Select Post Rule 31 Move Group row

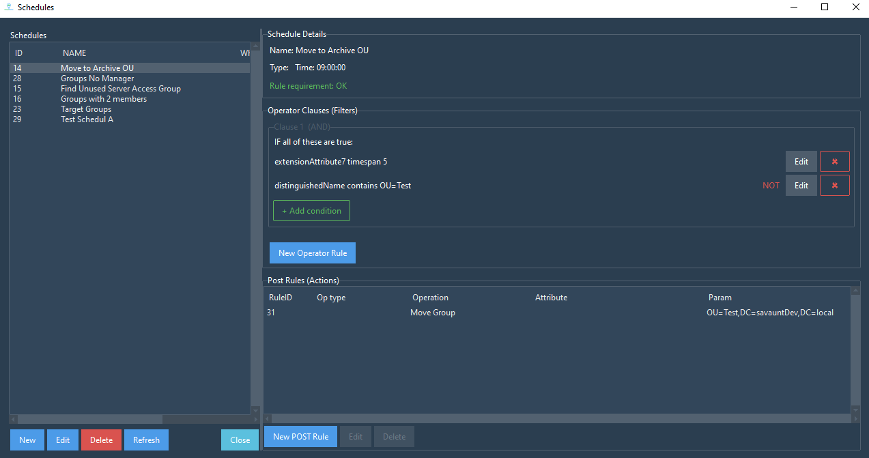(x=432, y=313)
